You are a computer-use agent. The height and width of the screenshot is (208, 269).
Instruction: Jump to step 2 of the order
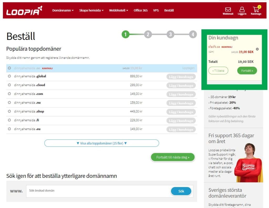click(x=148, y=34)
